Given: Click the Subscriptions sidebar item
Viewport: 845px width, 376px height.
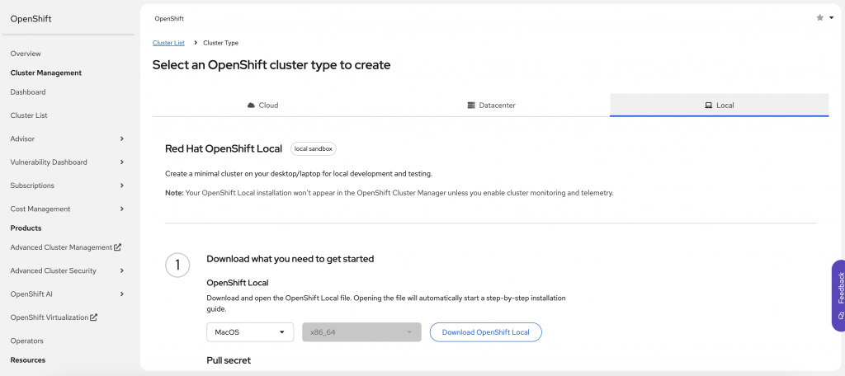Looking at the screenshot, I should (32, 186).
